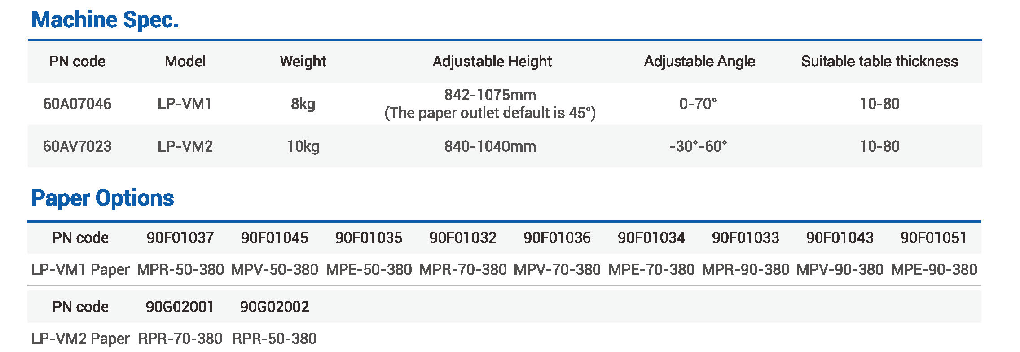Select the 842-1075mm height value
The width and height of the screenshot is (1020, 352).
(x=490, y=95)
